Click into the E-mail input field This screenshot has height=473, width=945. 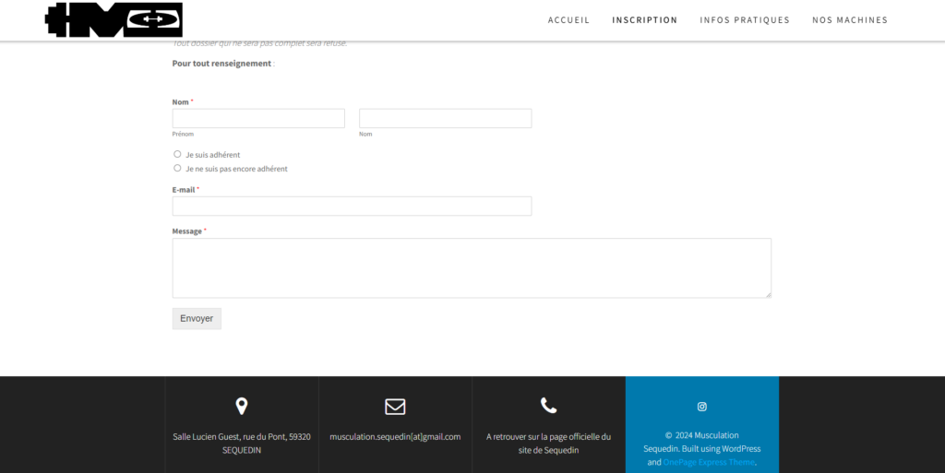(x=352, y=206)
